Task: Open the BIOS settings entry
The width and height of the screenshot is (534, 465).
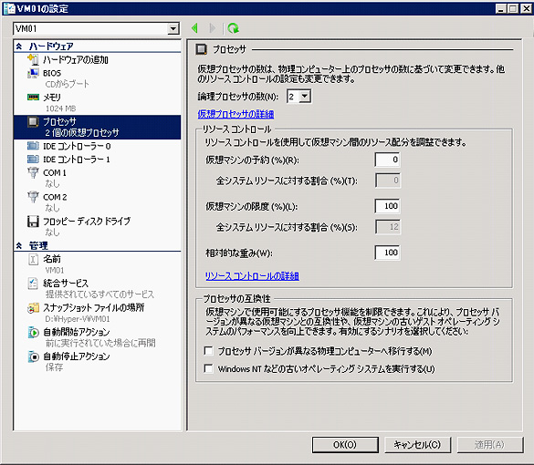Action: coord(52,73)
